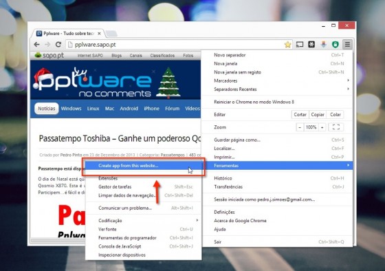Select Imprimir... menu entry
This screenshot has height=271, width=385.
click(x=277, y=157)
